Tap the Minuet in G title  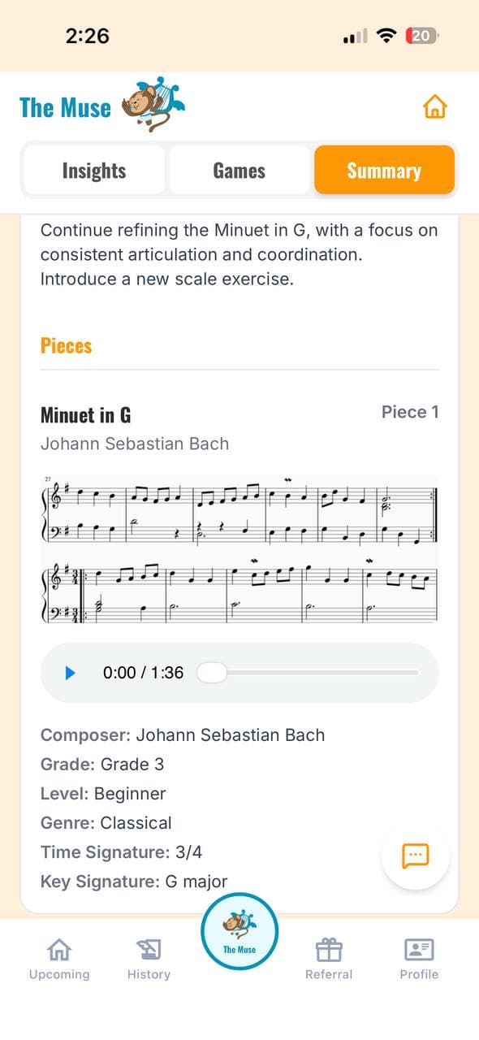(85, 415)
